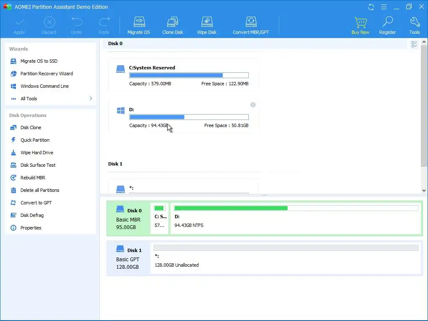Select the 128.00GB Unallocated block

[286, 258]
